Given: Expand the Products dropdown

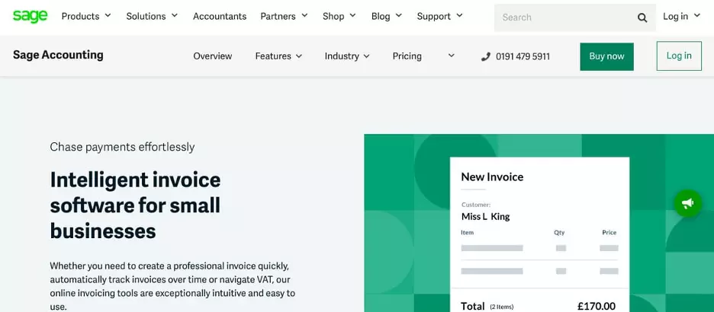Looking at the screenshot, I should coord(86,16).
